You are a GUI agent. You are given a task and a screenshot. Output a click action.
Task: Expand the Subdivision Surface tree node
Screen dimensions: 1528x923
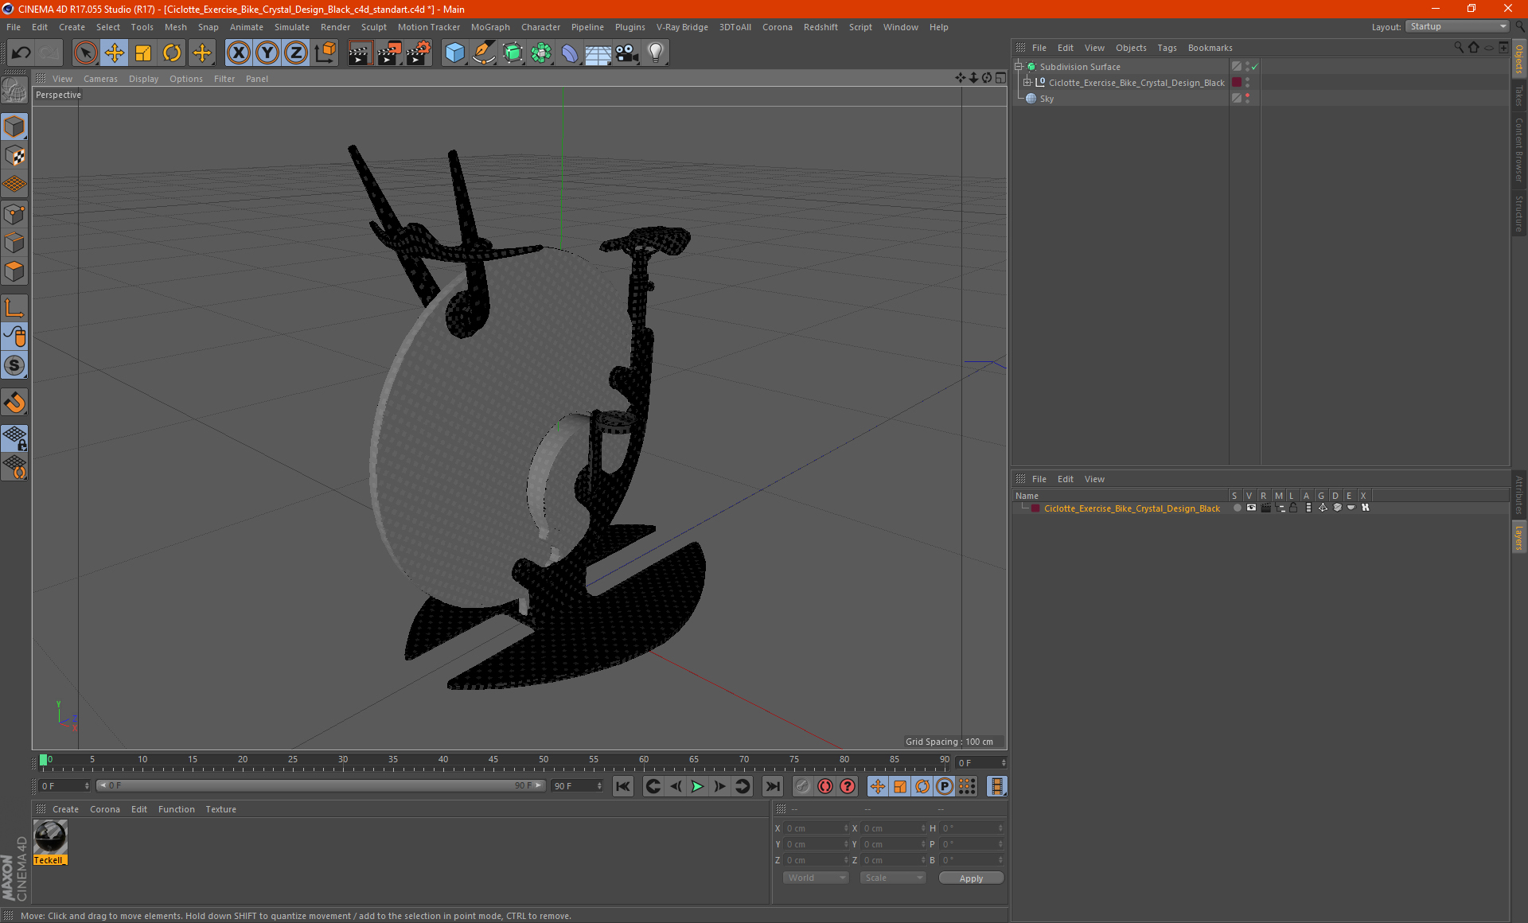[1019, 67]
